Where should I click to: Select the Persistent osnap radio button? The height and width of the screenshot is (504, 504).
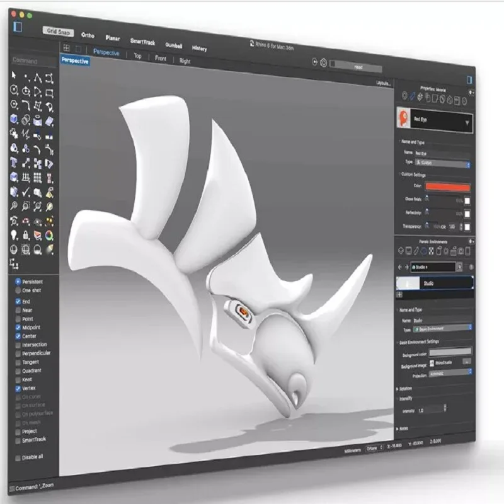pyautogui.click(x=18, y=281)
